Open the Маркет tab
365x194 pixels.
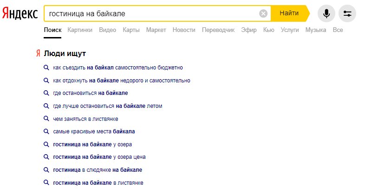pyautogui.click(x=156, y=30)
